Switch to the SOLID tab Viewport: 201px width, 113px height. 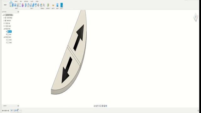pos(11,1)
